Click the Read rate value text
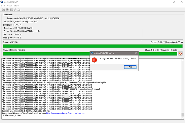This screenshot has height=123, width=185. coord(23,28)
